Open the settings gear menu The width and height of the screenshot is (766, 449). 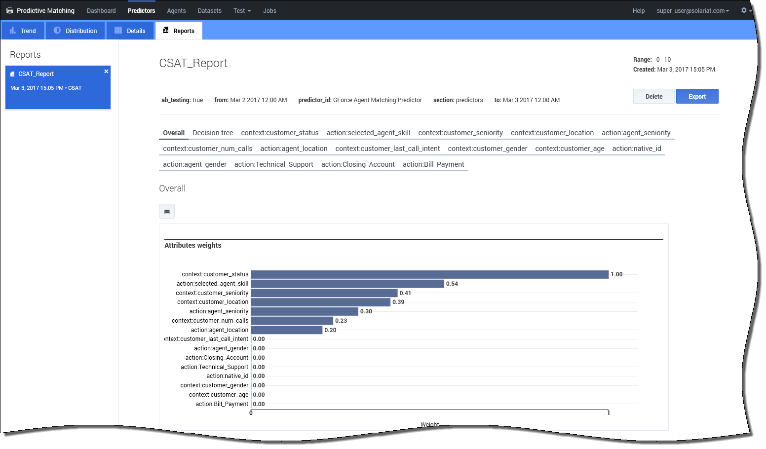click(744, 10)
